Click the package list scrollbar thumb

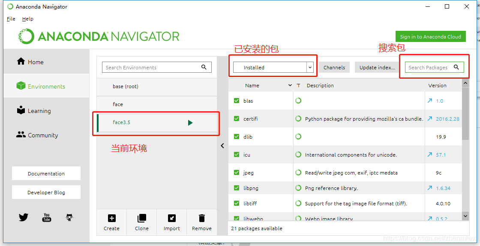pyautogui.click(x=465, y=113)
